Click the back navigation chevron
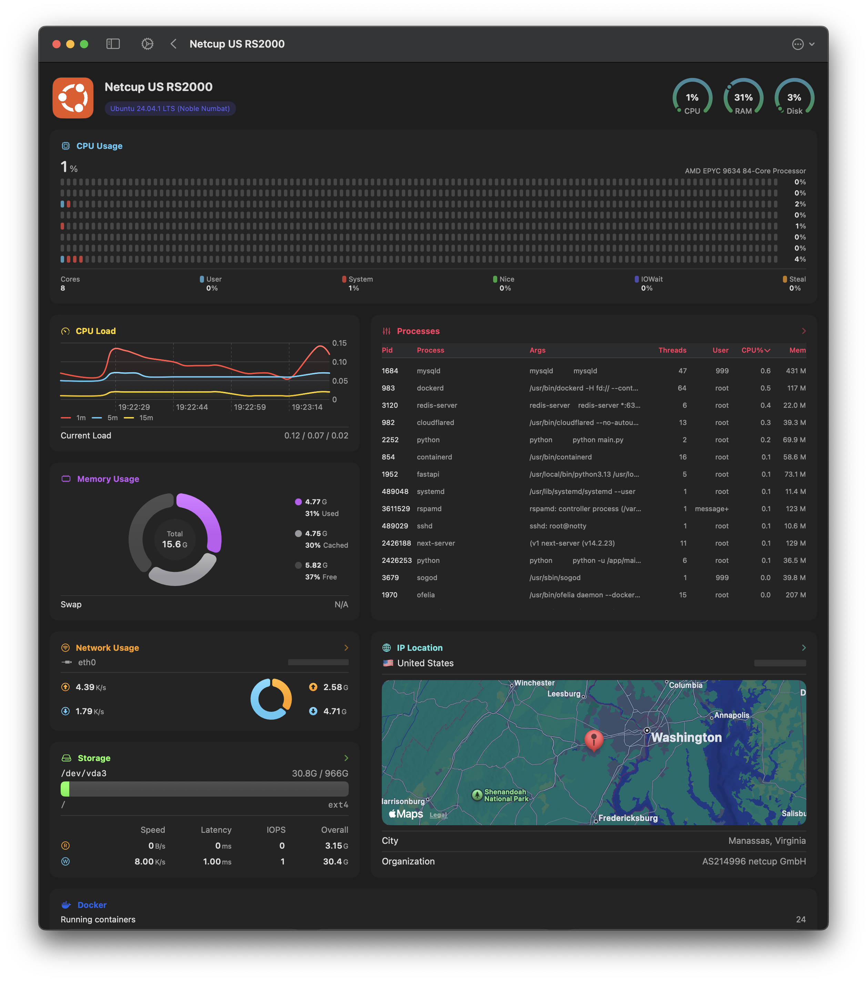867x981 pixels. (174, 44)
